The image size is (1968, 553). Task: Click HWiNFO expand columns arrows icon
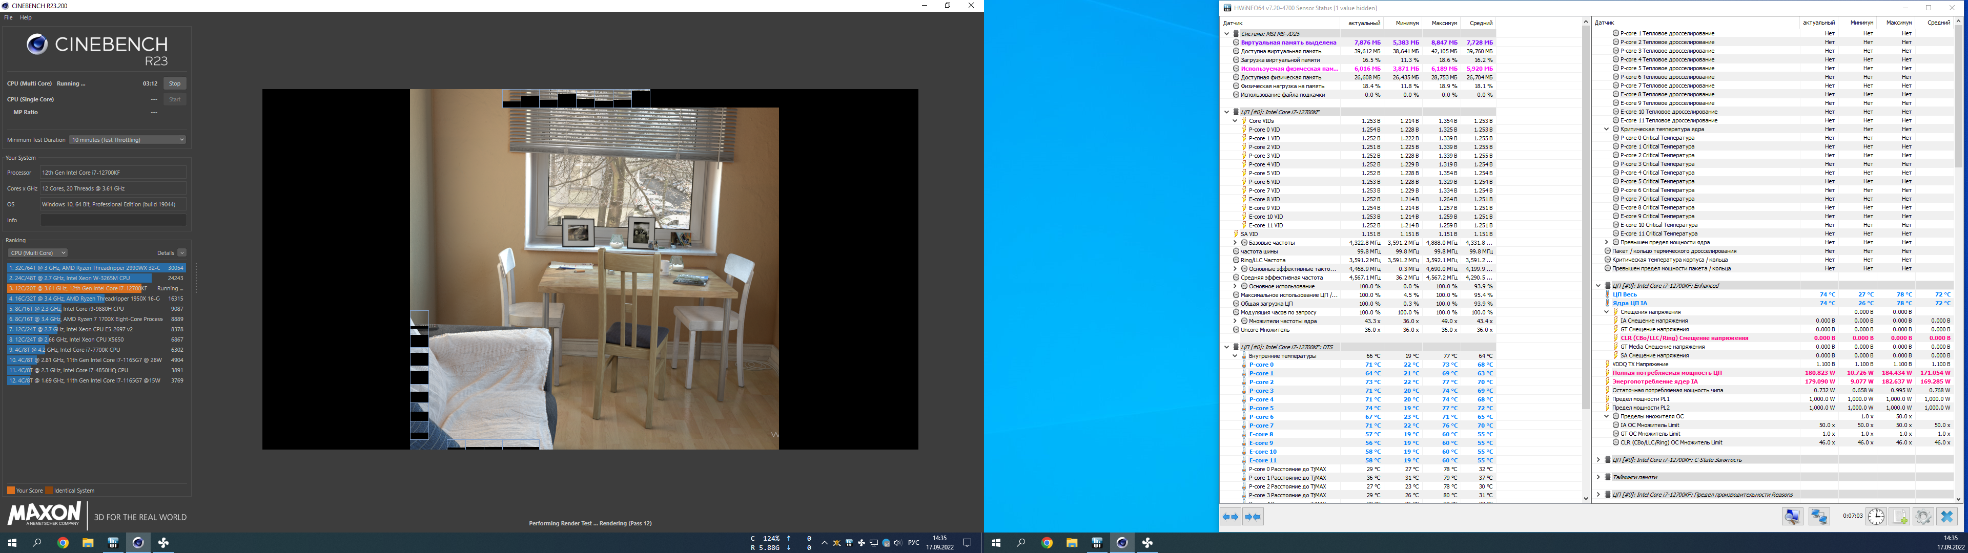pyautogui.click(x=1230, y=517)
